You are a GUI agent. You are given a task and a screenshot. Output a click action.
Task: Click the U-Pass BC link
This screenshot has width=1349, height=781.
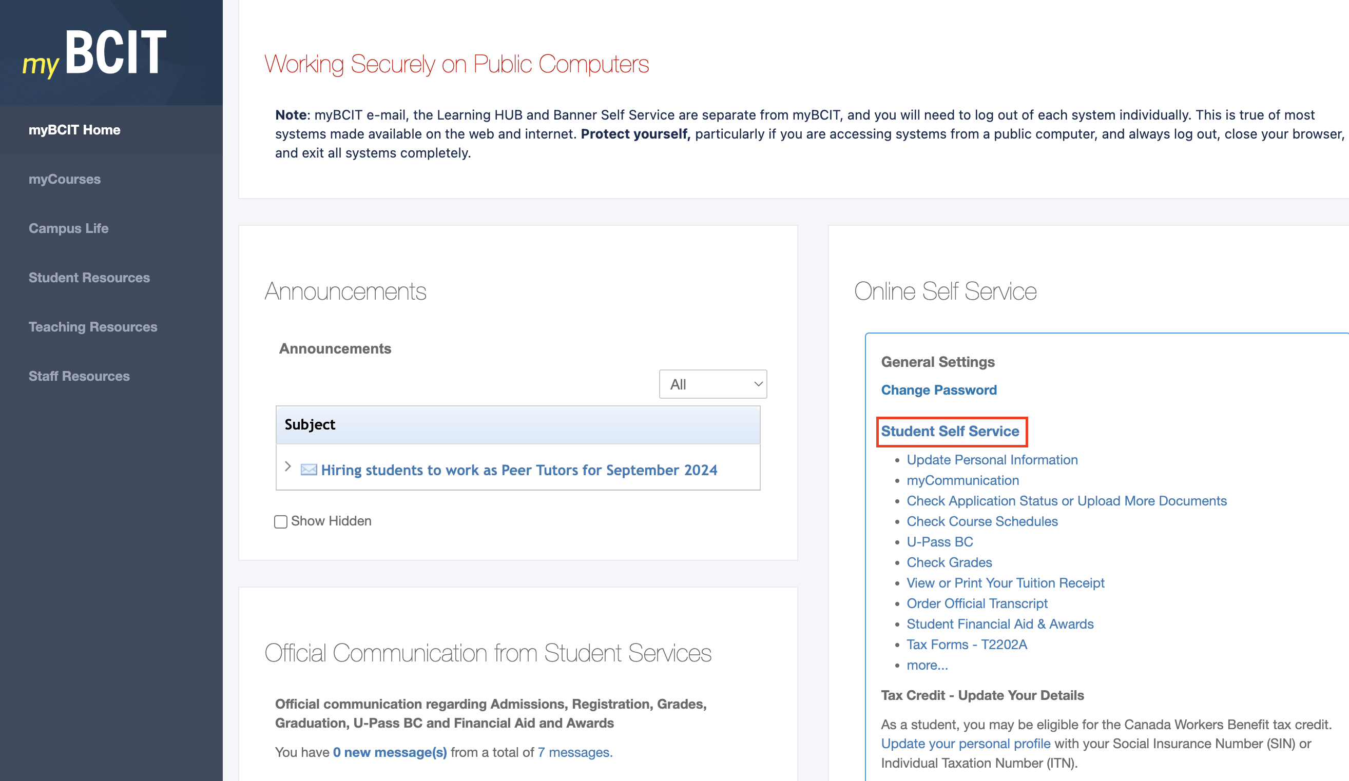click(939, 542)
